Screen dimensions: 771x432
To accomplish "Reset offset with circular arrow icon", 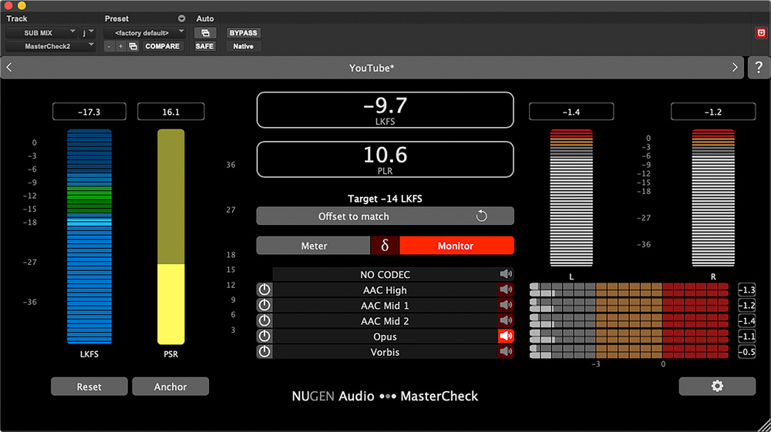I will [481, 216].
